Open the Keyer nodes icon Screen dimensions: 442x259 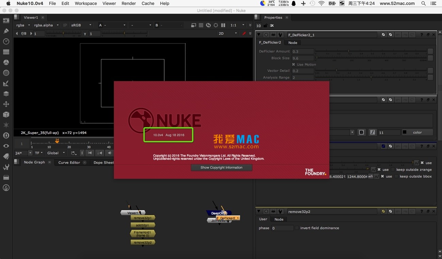pos(6,84)
